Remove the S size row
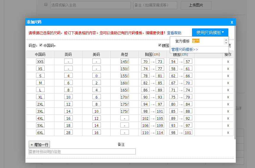 (x=228, y=76)
